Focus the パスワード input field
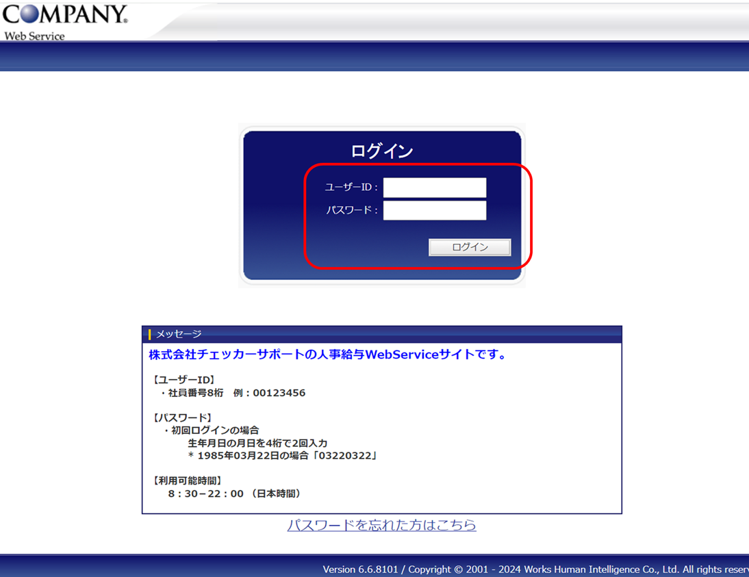This screenshot has height=577, width=749. pyautogui.click(x=434, y=210)
